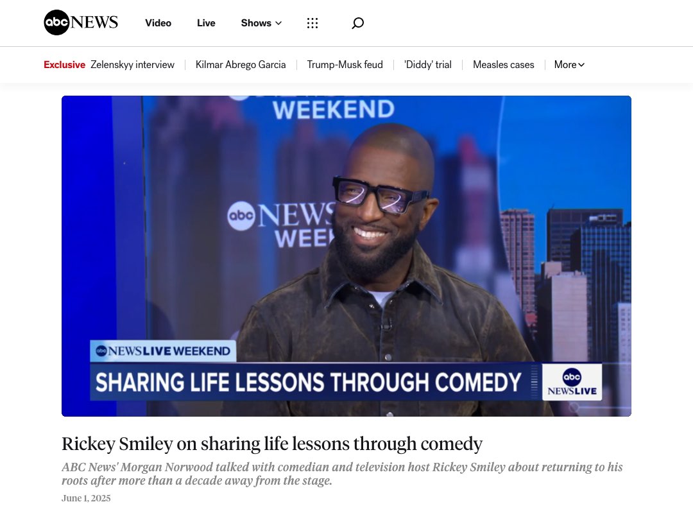The image size is (693, 520).
Task: Click the ABC News logo
Action: coord(81,22)
